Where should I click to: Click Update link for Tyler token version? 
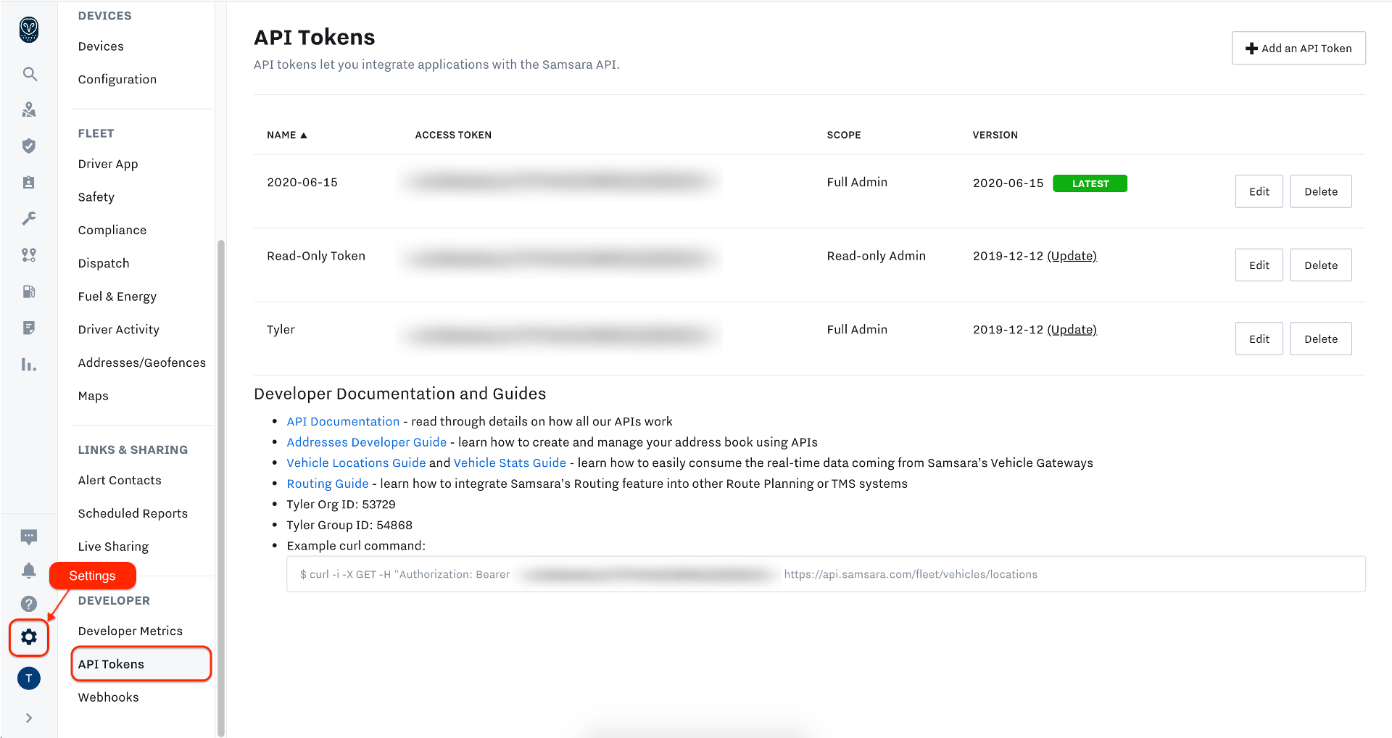[1072, 330]
